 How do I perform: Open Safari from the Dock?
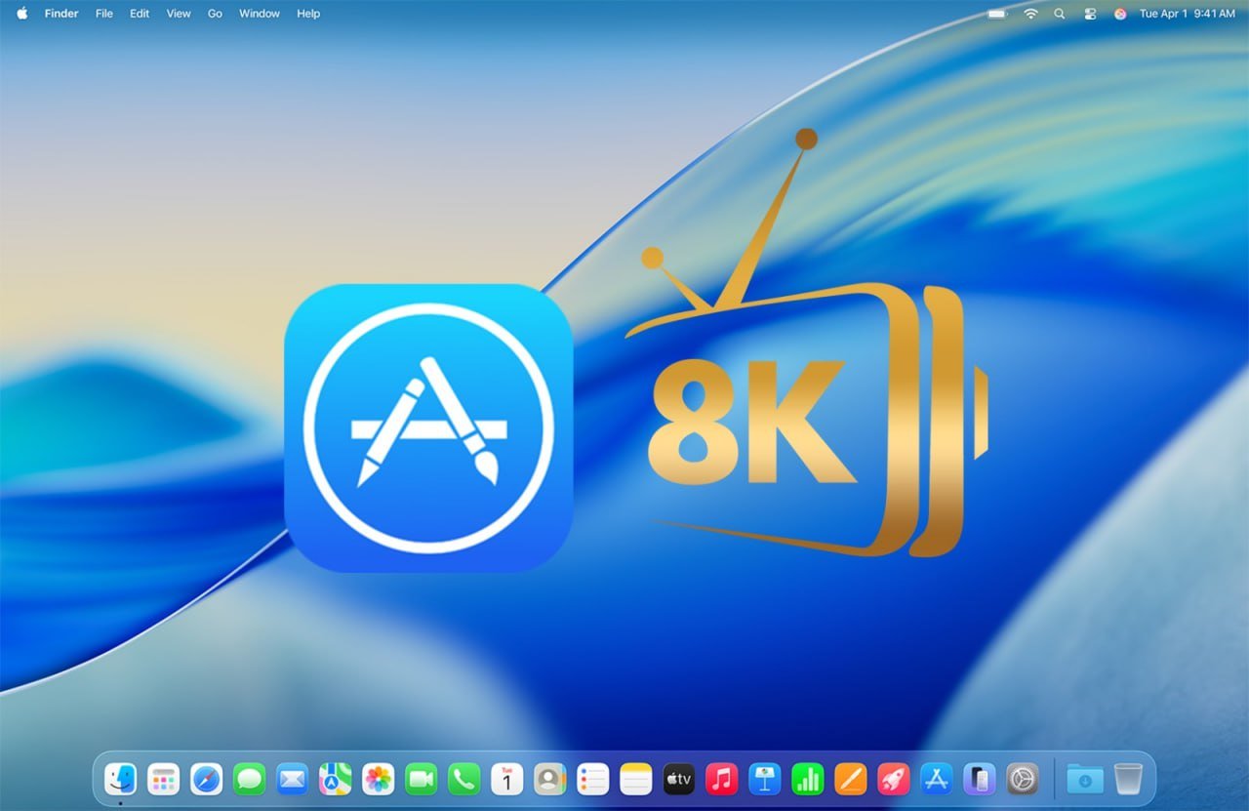pos(205,779)
